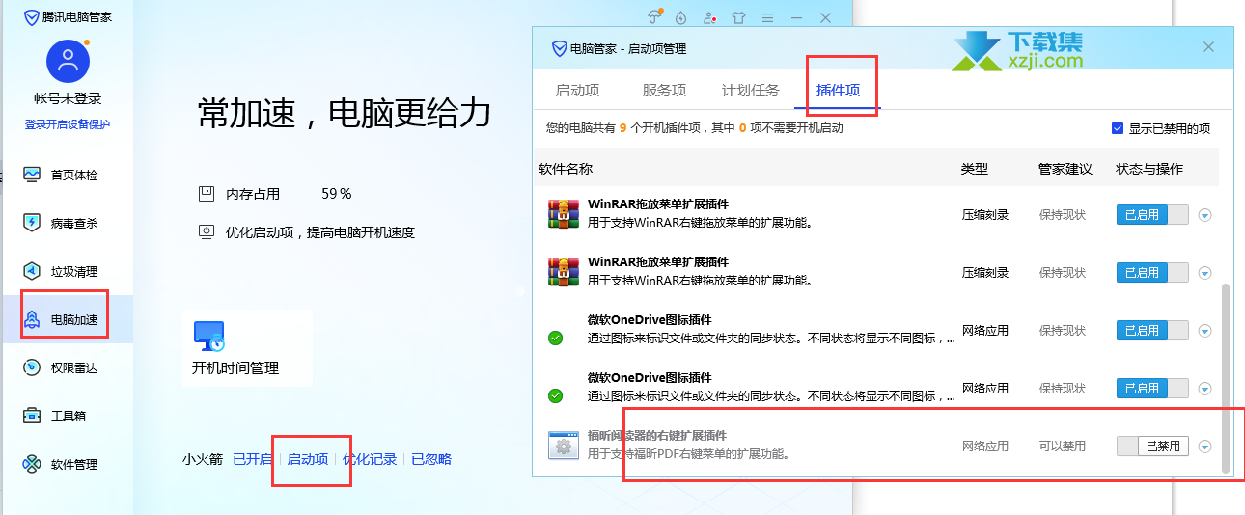Click the blue user avatar circle
Viewport: 1245px width, 515px height.
click(x=68, y=61)
